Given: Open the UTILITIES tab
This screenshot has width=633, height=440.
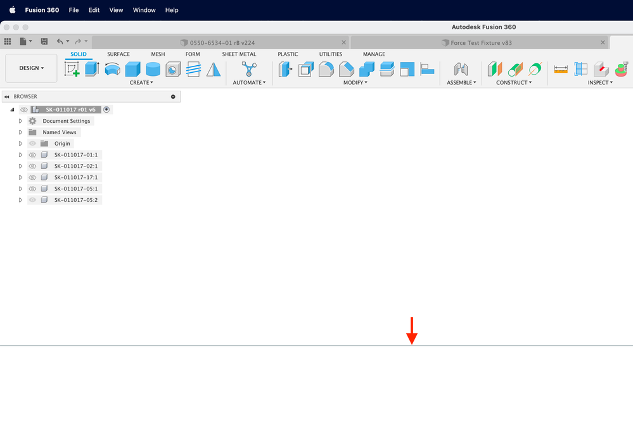Looking at the screenshot, I should 331,54.
